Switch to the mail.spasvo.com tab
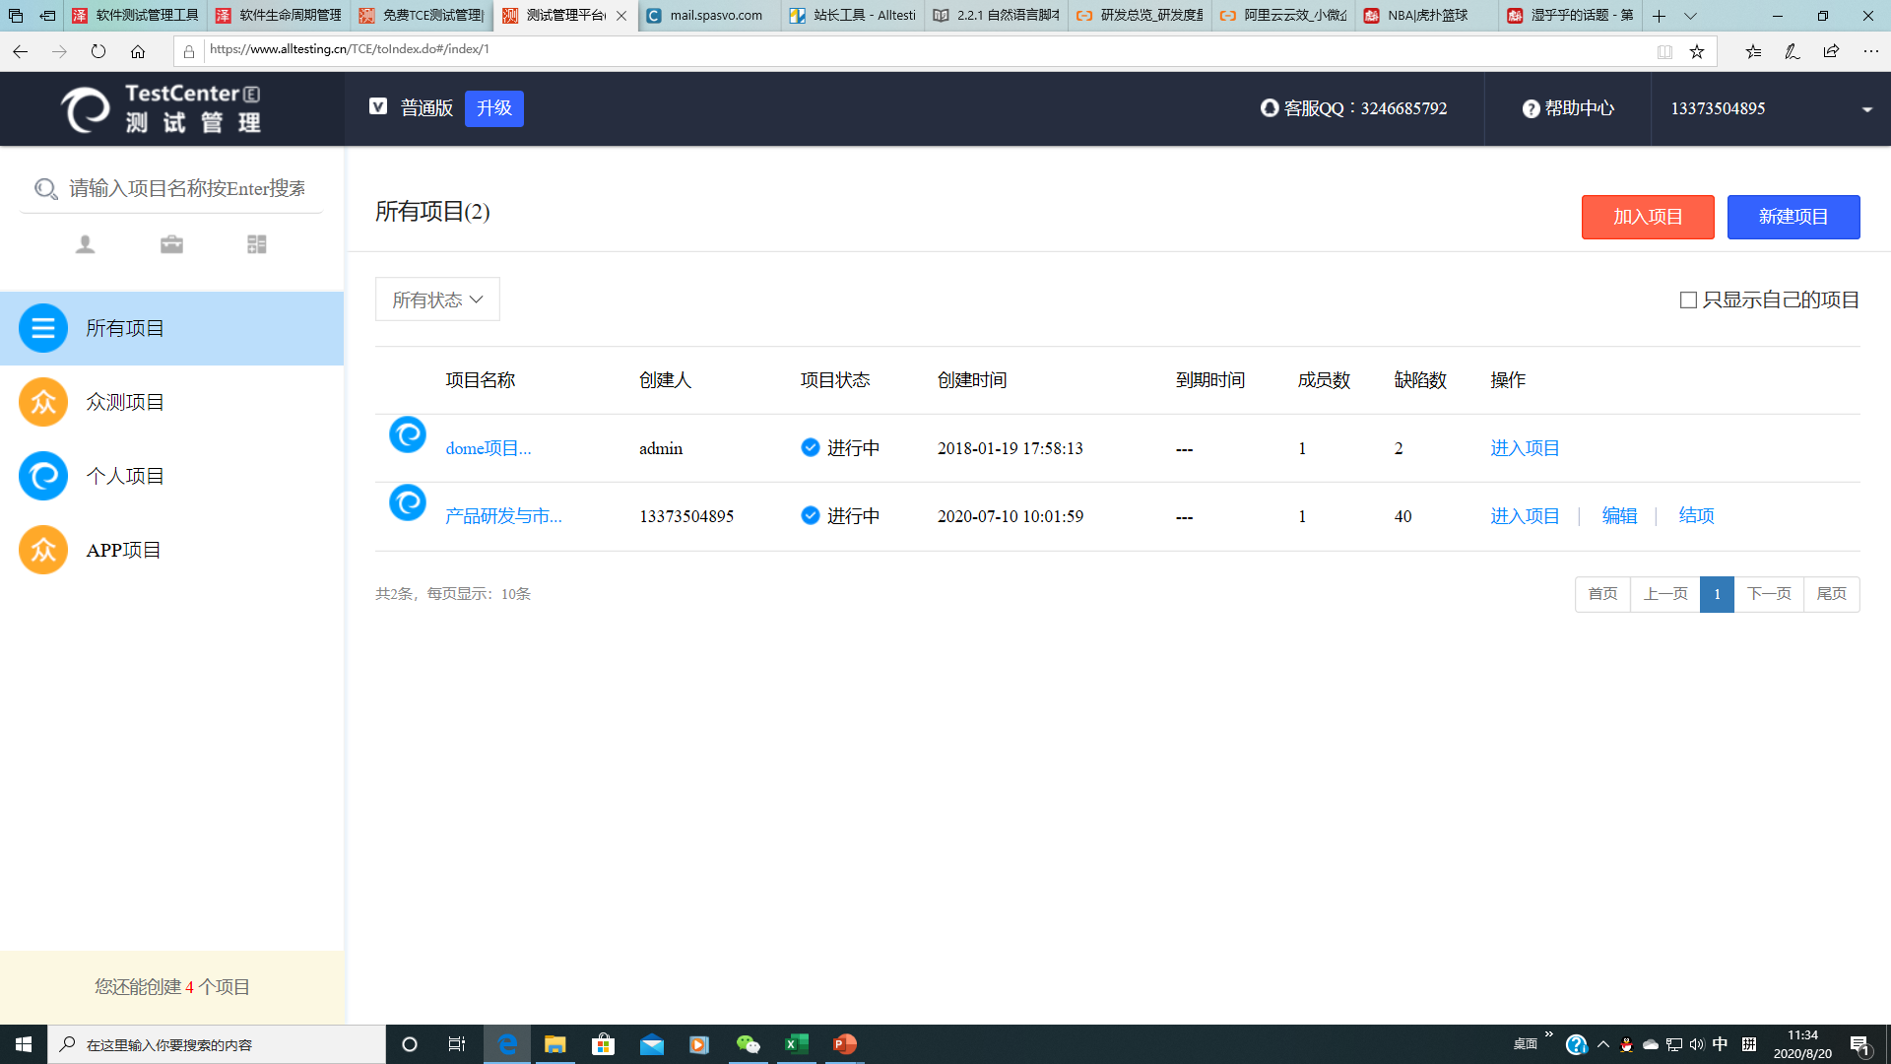Screen dimensions: 1891x1064 707,16
